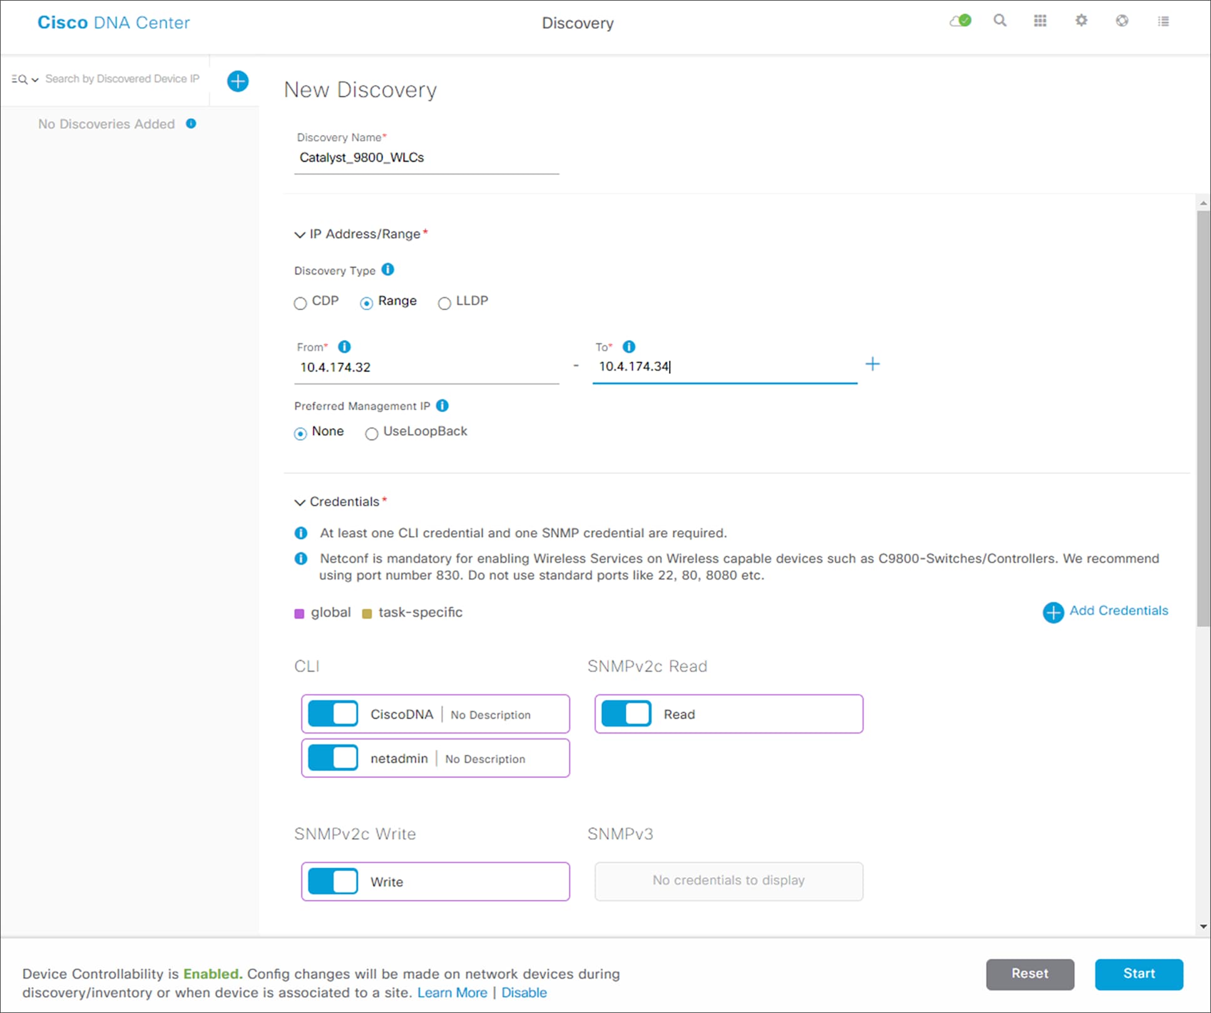Click the 'SNMPv3' section heading
Image resolution: width=1211 pixels, height=1013 pixels.
click(x=620, y=834)
